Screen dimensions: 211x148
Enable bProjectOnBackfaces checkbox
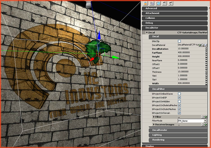[179, 94]
